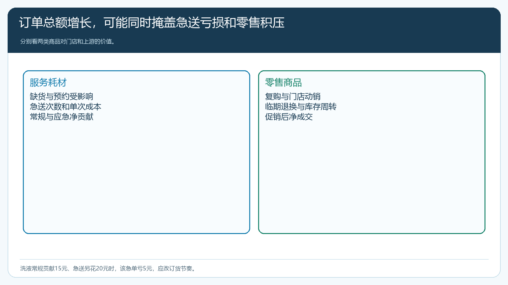Select the line 缺货与预约受影响
The width and height of the screenshot is (508, 285).
[62, 96]
